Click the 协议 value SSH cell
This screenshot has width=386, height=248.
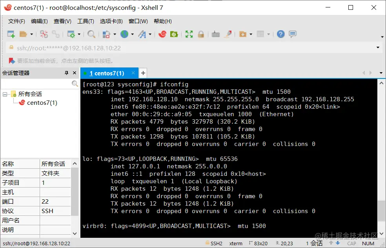(55, 211)
